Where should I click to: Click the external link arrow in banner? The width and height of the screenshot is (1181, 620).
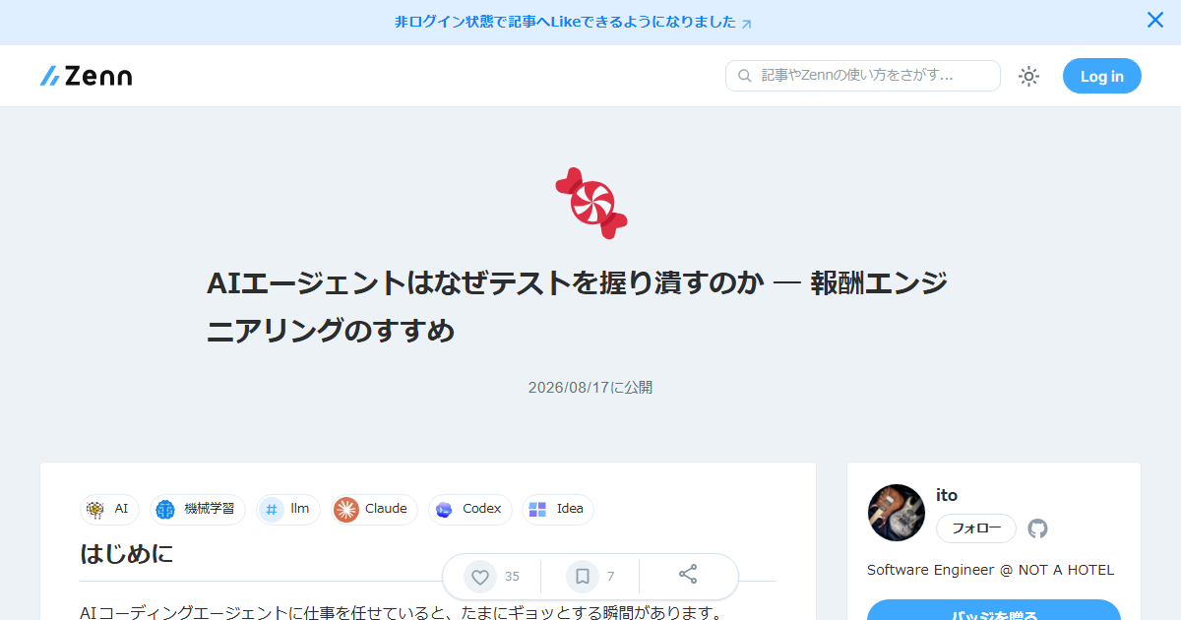(747, 24)
